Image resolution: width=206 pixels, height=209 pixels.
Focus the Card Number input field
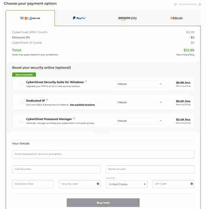pos(56,169)
